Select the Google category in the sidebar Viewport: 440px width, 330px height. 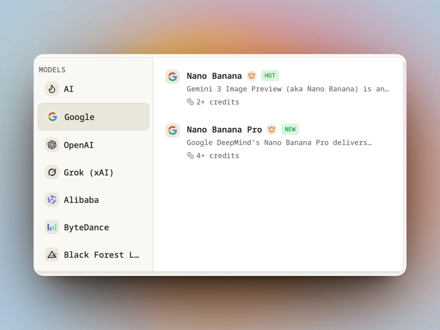(93, 117)
